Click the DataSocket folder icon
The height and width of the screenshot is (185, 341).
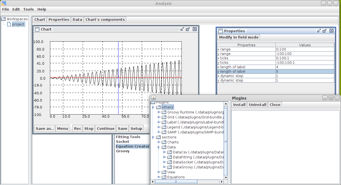[x=170, y=162]
